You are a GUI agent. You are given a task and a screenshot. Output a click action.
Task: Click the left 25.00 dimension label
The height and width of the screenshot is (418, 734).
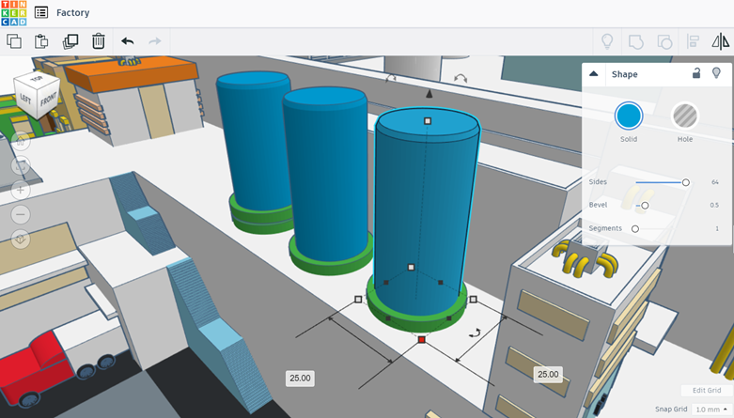300,379
